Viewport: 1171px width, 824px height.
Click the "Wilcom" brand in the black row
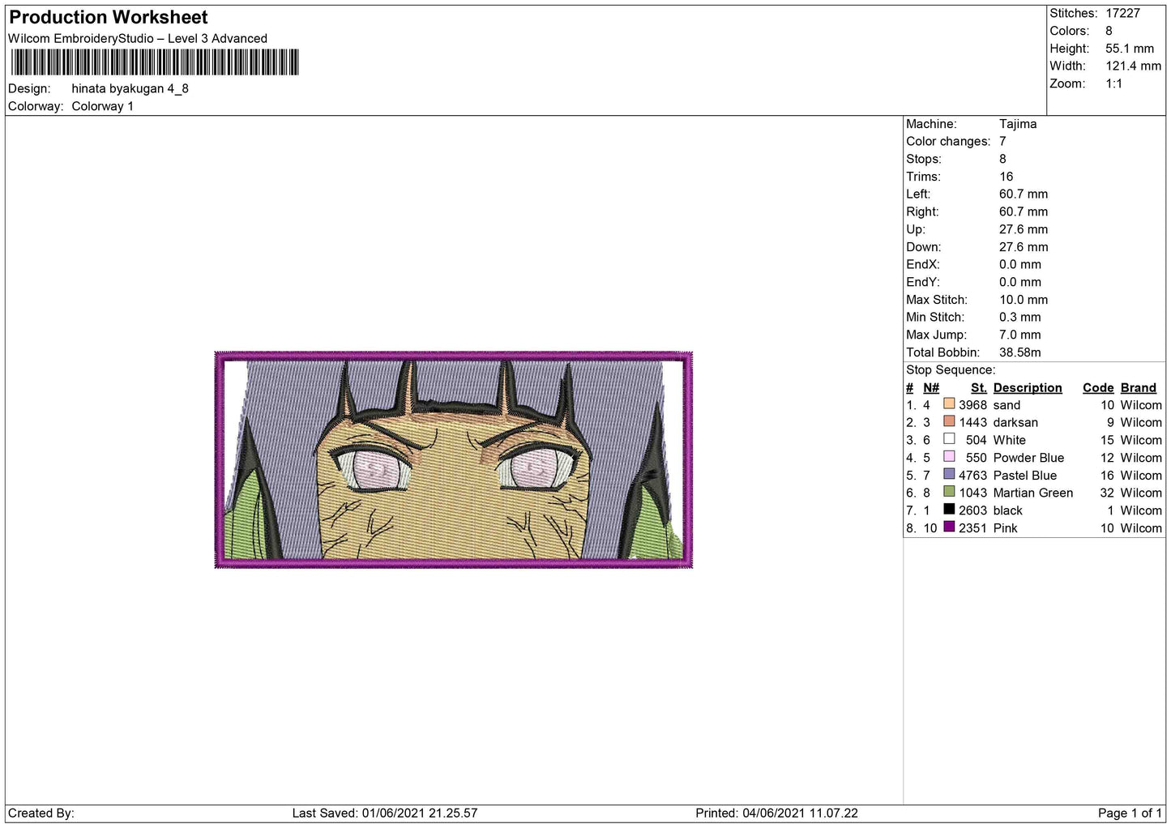point(1141,510)
